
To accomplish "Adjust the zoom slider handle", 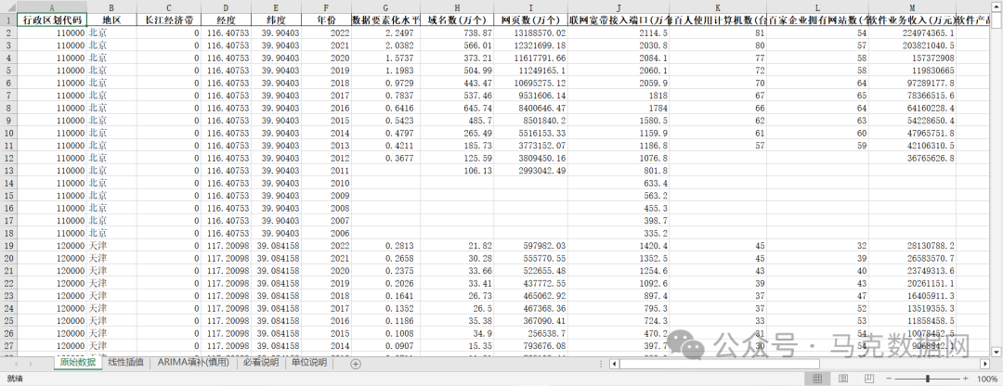I will pos(928,379).
